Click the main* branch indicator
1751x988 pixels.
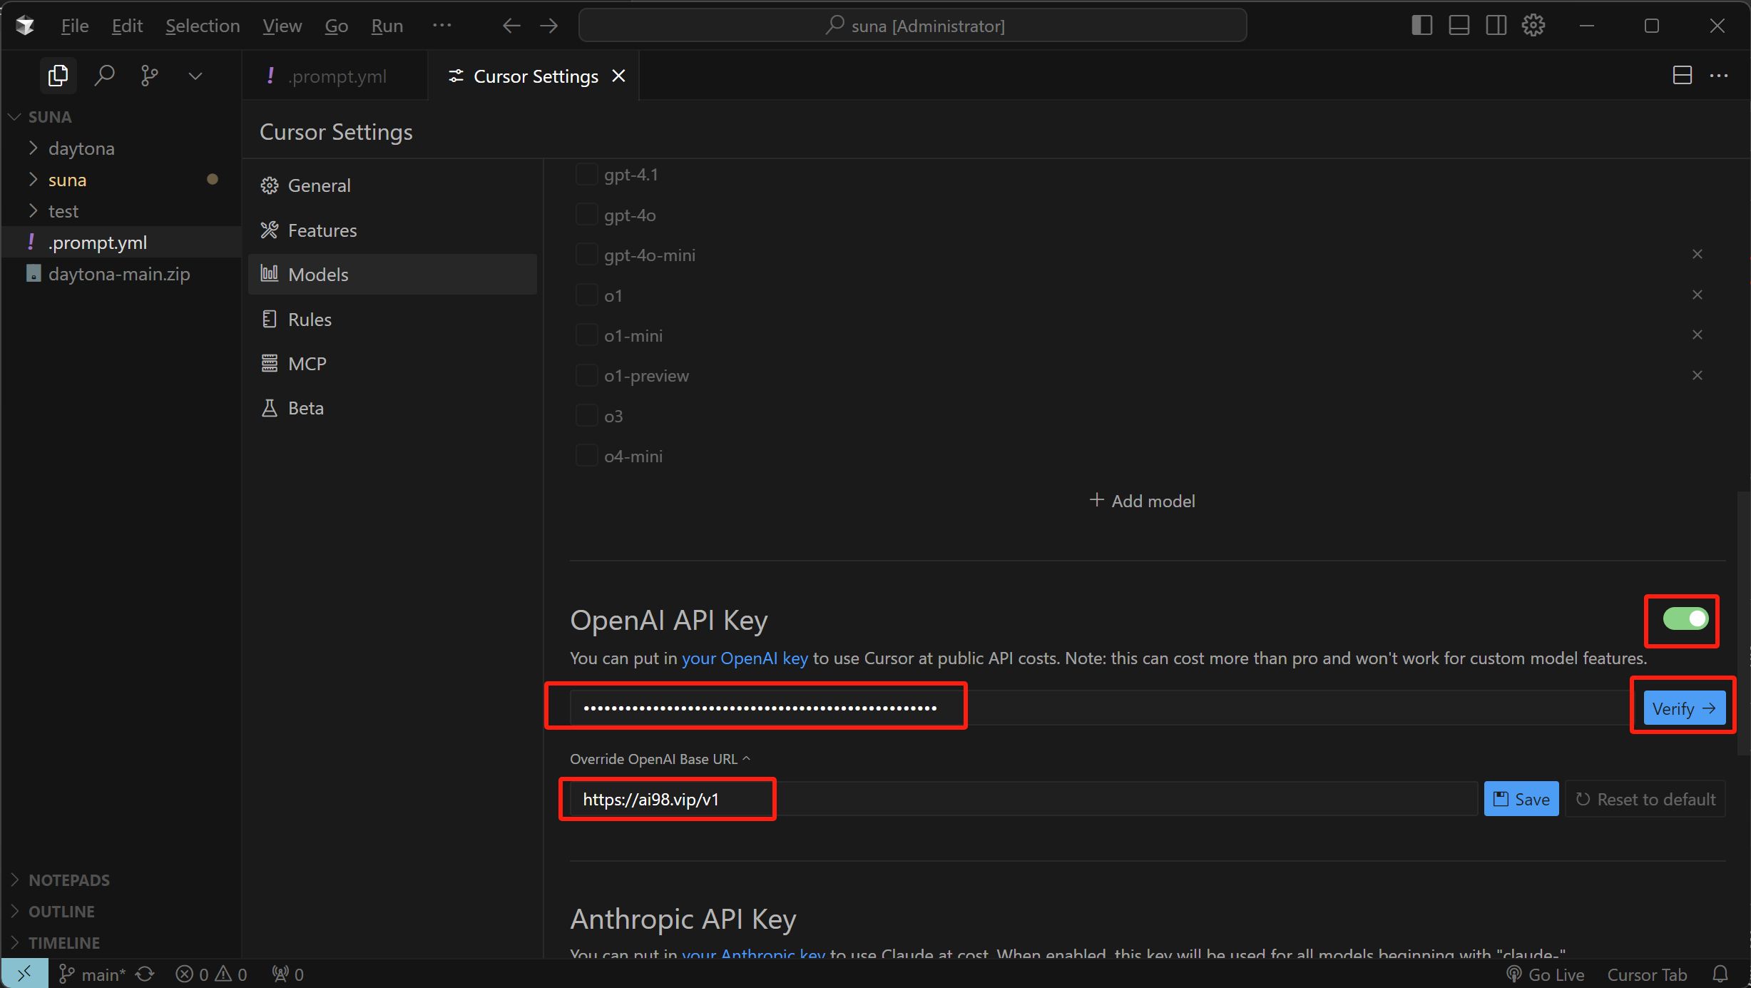point(92,974)
